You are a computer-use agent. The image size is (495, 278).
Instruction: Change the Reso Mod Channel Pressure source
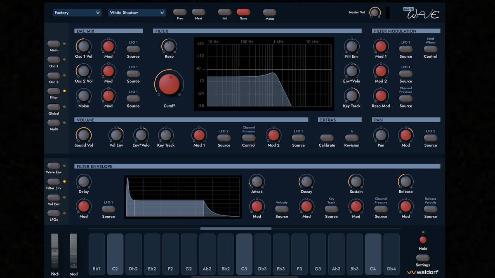[x=405, y=98]
